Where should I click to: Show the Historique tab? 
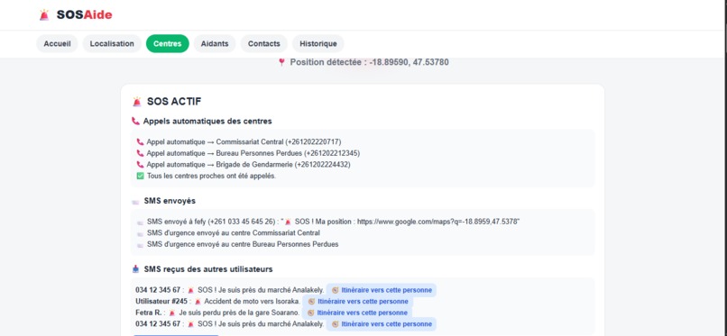[318, 43]
